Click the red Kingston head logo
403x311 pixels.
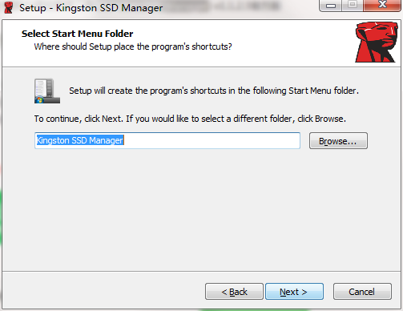[377, 42]
